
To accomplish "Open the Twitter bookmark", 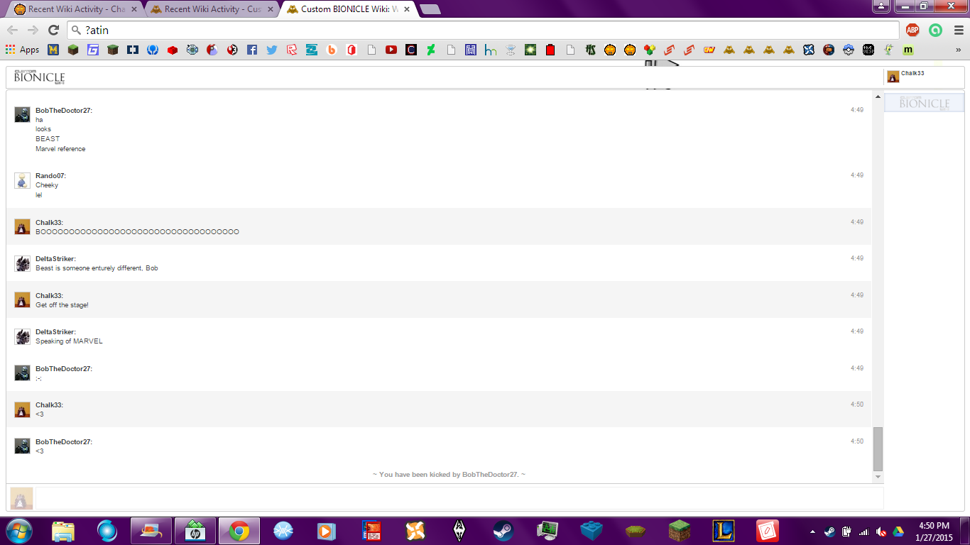I will click(x=272, y=50).
